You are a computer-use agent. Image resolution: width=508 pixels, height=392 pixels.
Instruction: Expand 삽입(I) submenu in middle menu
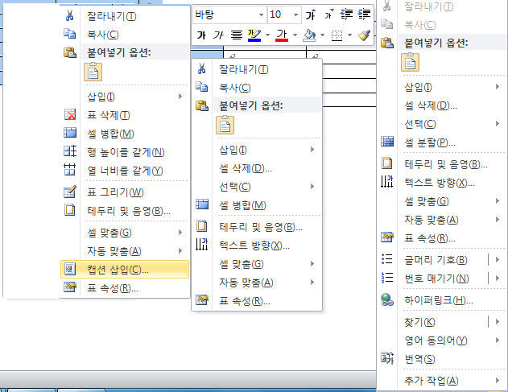click(x=257, y=150)
